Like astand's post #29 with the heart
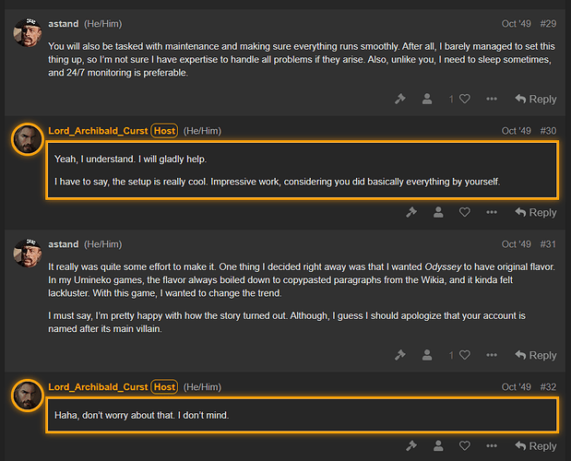 click(x=464, y=99)
